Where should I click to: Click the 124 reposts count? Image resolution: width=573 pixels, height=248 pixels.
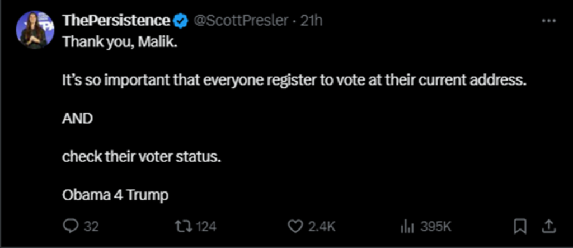point(206,227)
